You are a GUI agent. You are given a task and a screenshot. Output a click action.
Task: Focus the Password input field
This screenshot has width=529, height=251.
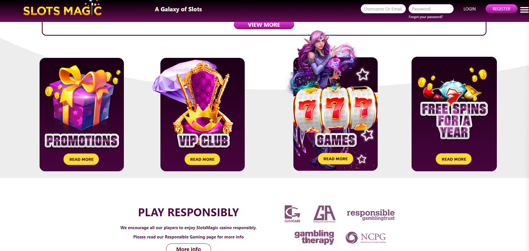(431, 9)
